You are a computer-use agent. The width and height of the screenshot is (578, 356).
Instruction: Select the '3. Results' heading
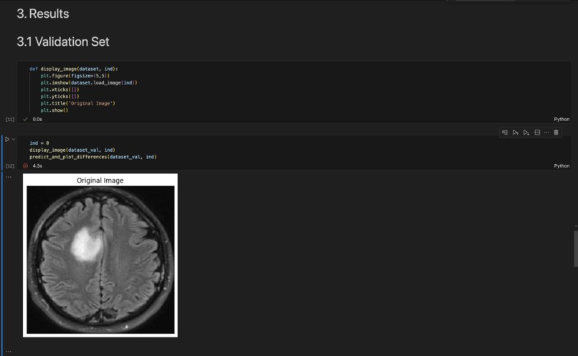pos(43,14)
